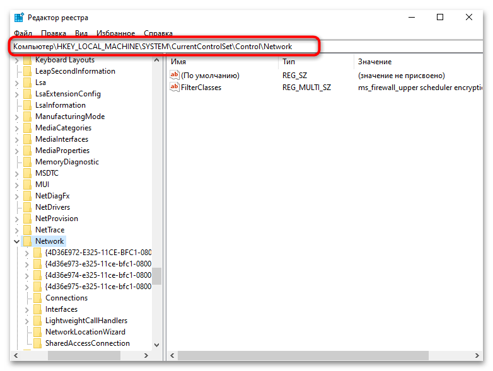
Task: Open the Правка menu
Action: click(54, 33)
